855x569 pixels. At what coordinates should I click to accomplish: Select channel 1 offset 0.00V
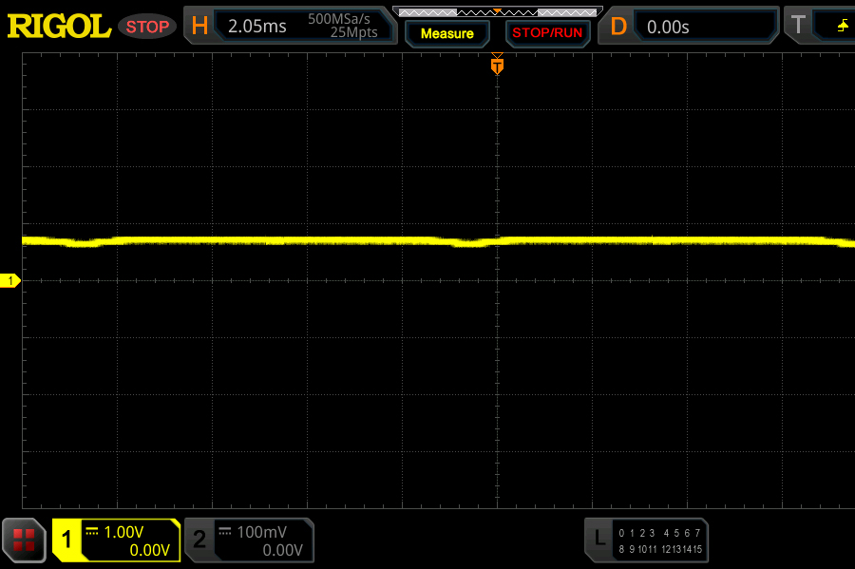coord(149,550)
